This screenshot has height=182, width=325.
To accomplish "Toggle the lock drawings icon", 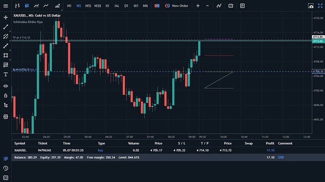I will coord(6,95).
